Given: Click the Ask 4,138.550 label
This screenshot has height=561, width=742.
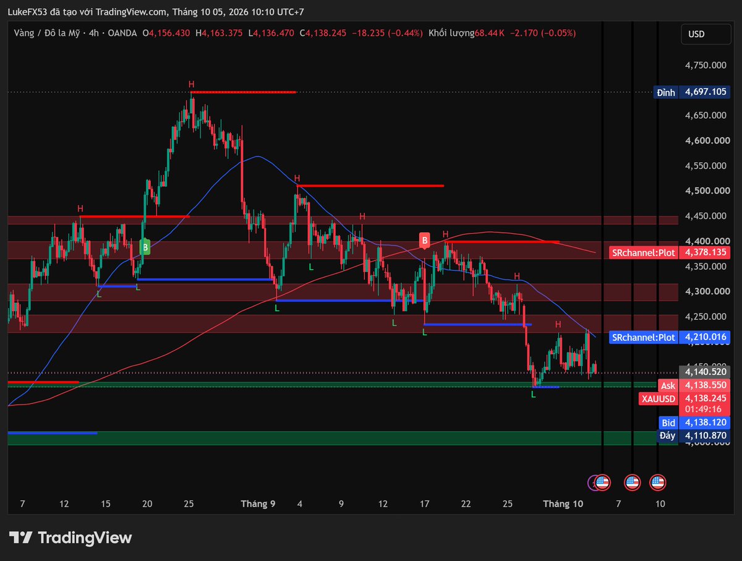Looking at the screenshot, I should tap(694, 385).
